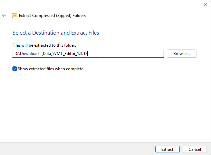Screen dimensions: 211x155
Task: Click the 'Files will be extracted to this folder:' label
Action: [x=44, y=45]
